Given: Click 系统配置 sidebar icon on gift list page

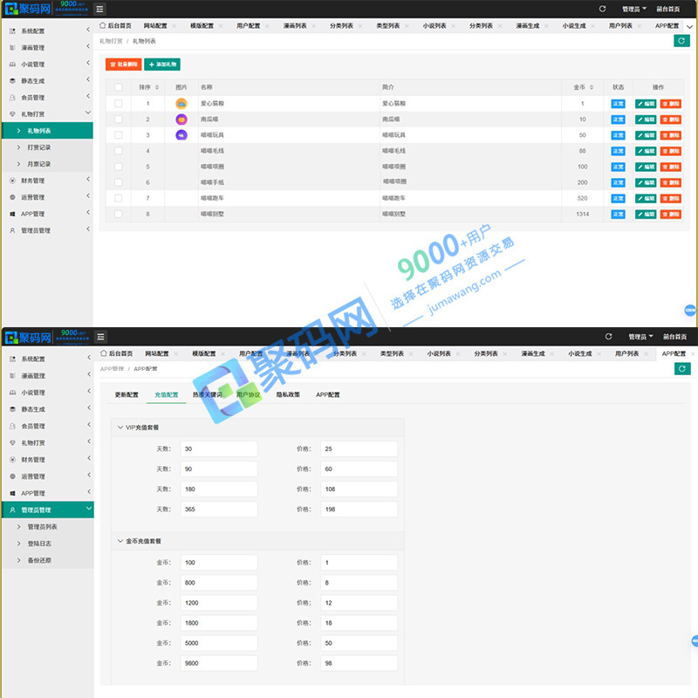Looking at the screenshot, I should [12, 31].
